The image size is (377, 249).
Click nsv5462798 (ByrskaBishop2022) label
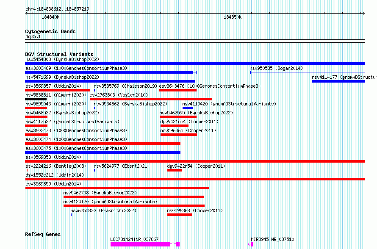coord(100,193)
